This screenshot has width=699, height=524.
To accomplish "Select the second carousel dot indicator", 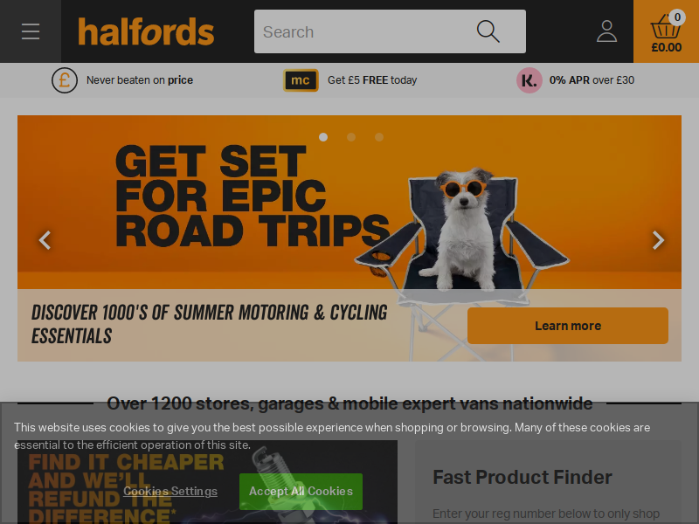I will pos(351,137).
